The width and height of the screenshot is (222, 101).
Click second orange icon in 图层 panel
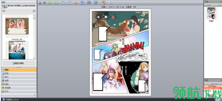pyautogui.click(x=209, y=84)
